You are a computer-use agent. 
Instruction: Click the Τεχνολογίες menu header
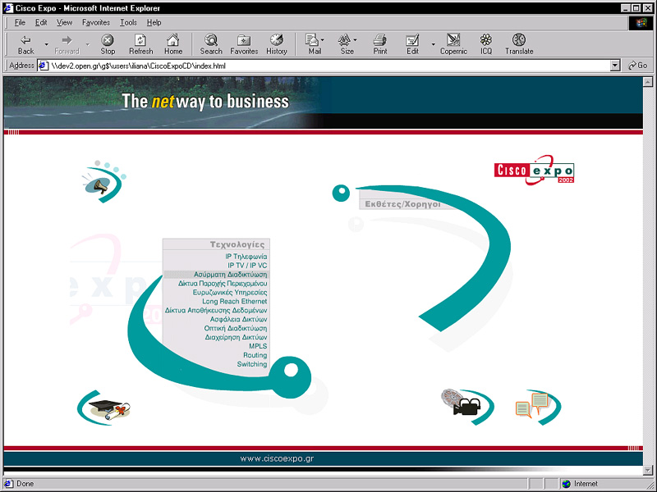(237, 244)
